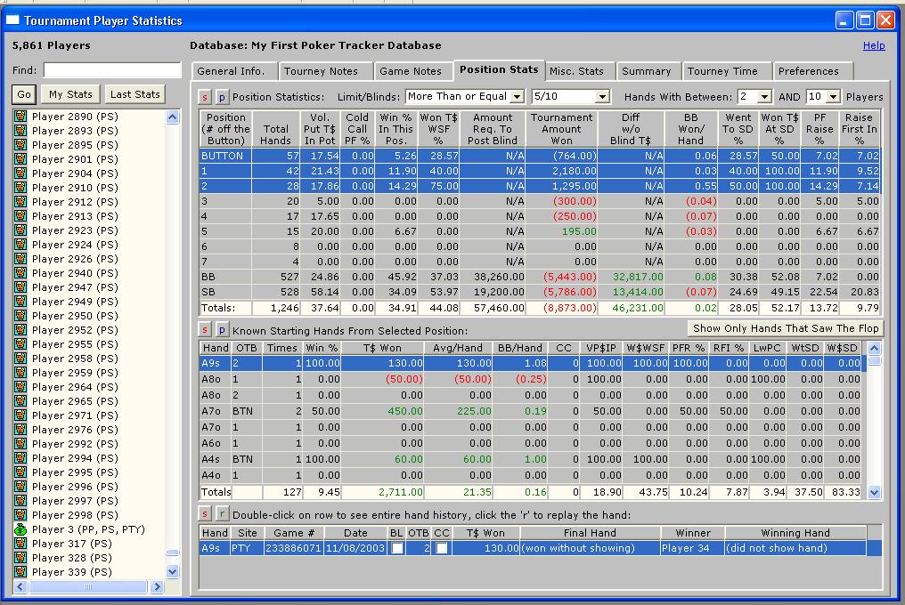
Task: Click the 'p' icon beside Known Starting Hands
Action: tap(222, 328)
